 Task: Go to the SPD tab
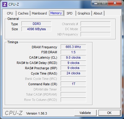69,13
